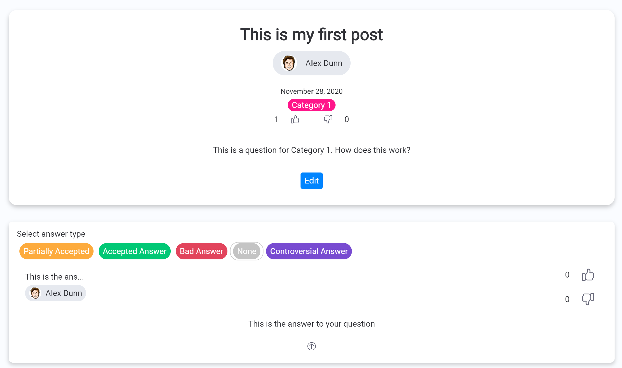Click the date November 28, 2020
This screenshot has width=622, height=368.
pos(311,91)
